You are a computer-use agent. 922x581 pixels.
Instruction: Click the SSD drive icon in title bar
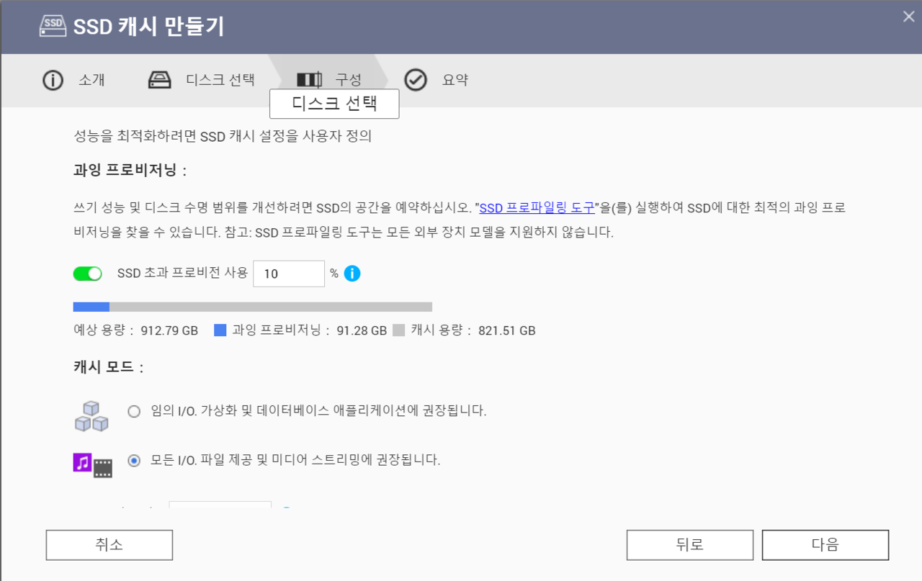pyautogui.click(x=53, y=26)
